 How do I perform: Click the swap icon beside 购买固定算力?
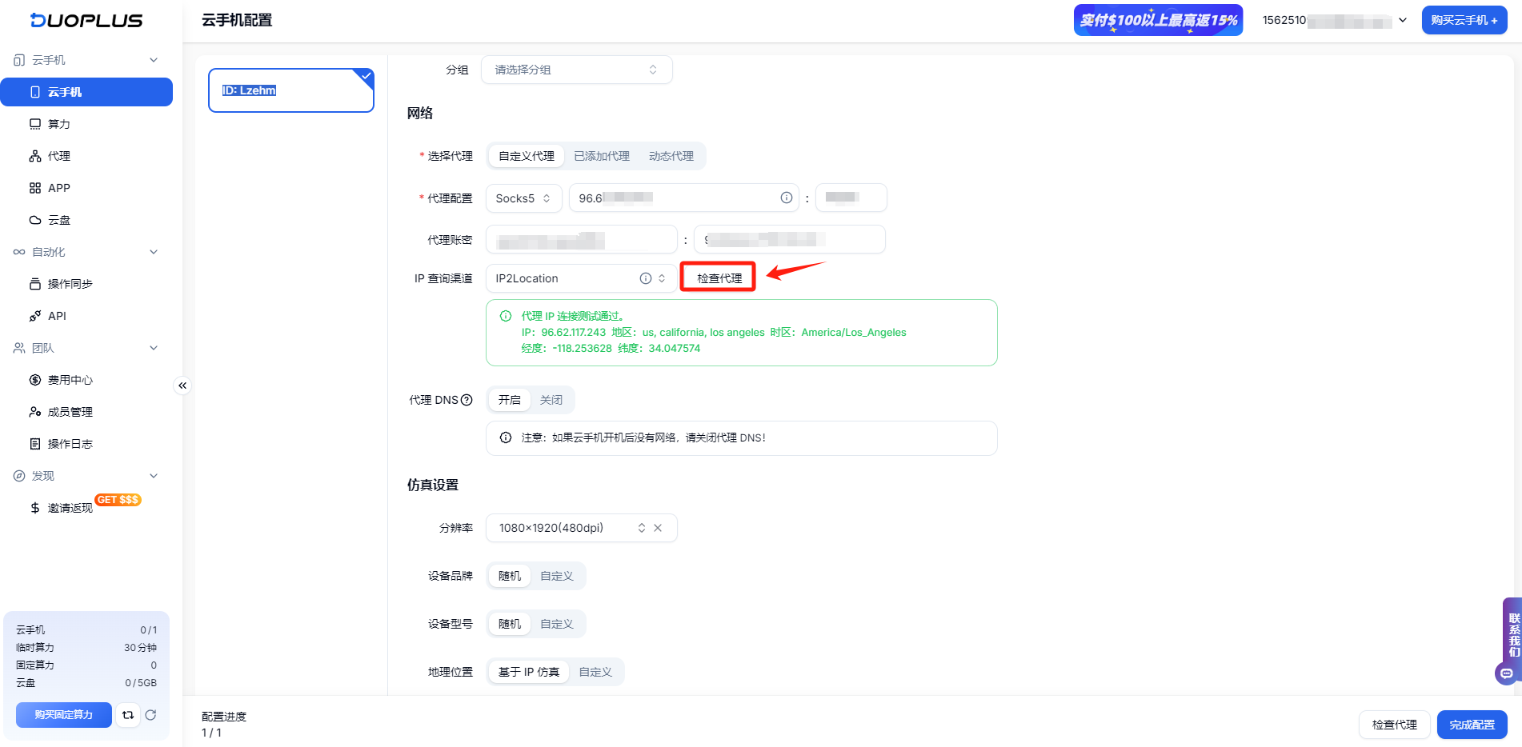click(128, 715)
